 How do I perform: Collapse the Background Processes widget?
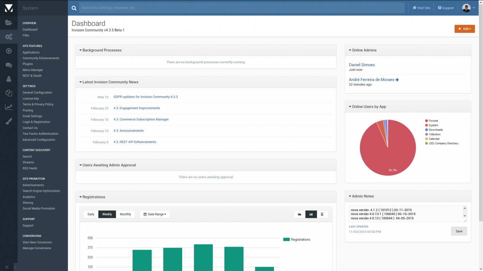(80, 50)
